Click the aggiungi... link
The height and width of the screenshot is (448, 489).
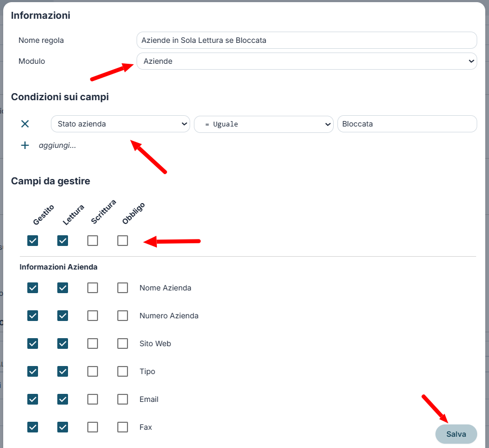point(57,145)
